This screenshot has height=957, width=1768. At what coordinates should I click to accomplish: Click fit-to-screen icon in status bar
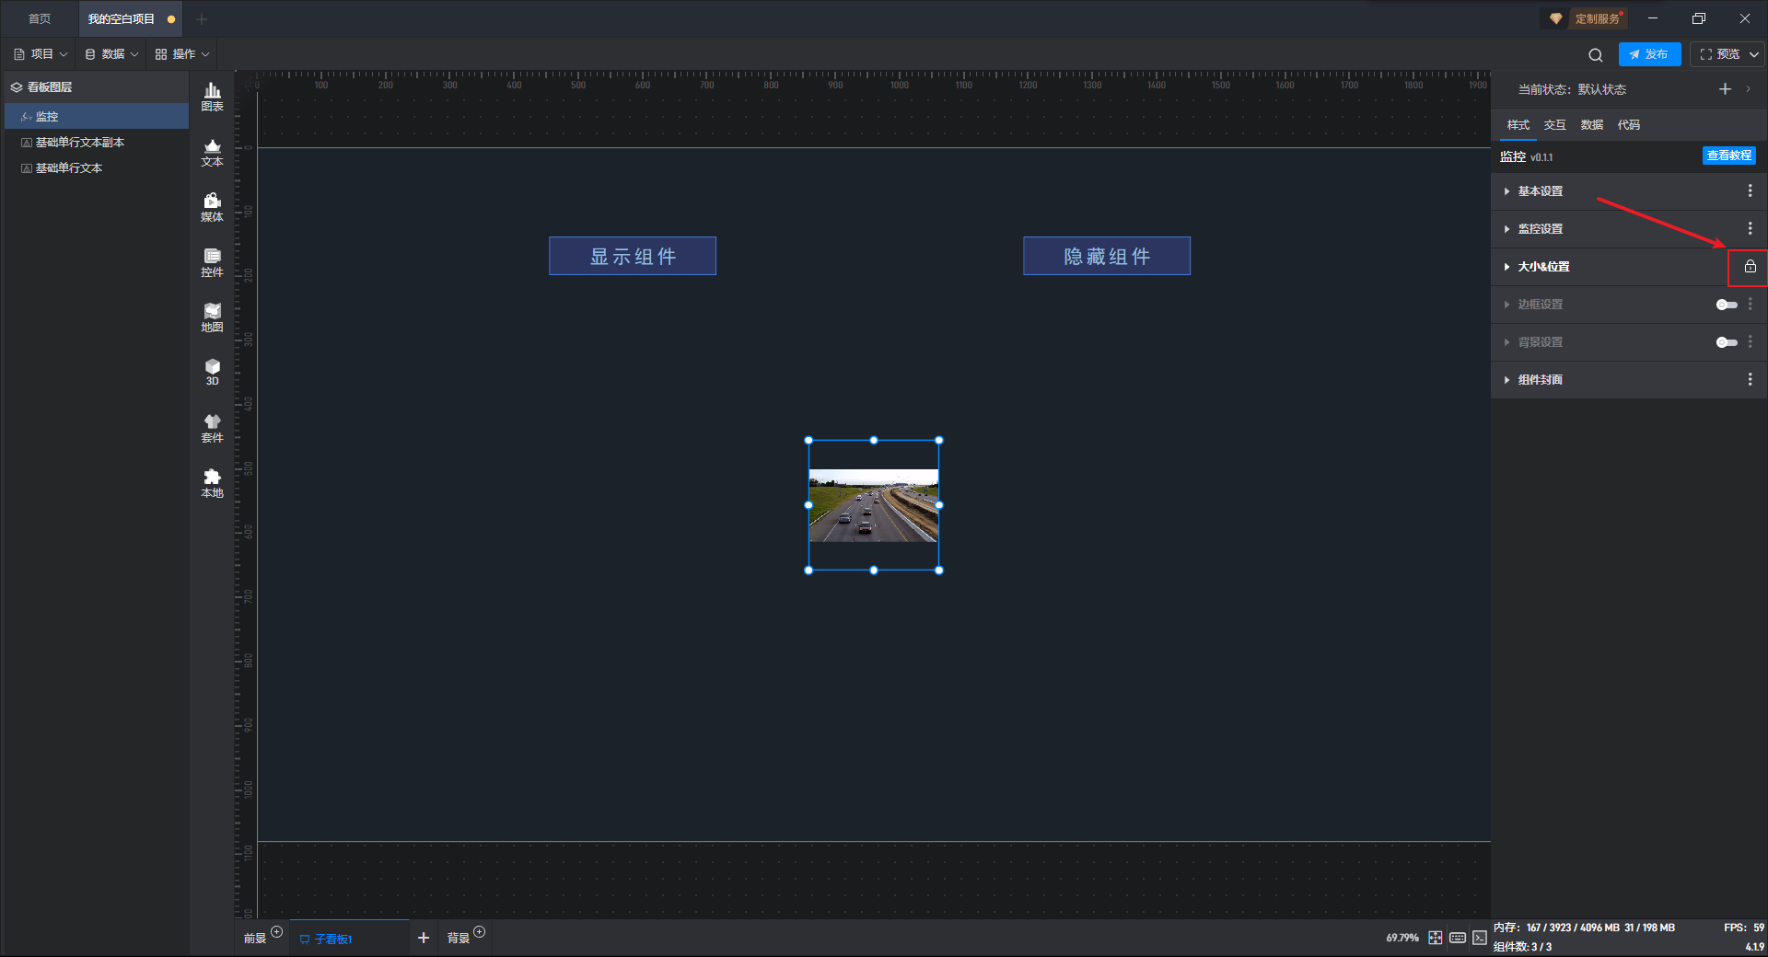(1436, 938)
